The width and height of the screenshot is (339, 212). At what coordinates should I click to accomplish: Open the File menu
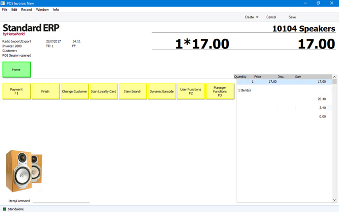click(5, 10)
